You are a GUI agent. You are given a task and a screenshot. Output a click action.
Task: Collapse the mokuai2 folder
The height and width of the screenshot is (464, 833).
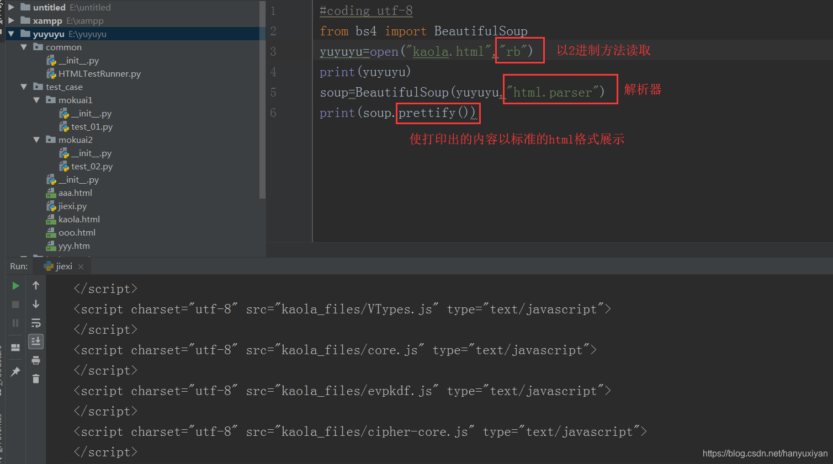[36, 140]
